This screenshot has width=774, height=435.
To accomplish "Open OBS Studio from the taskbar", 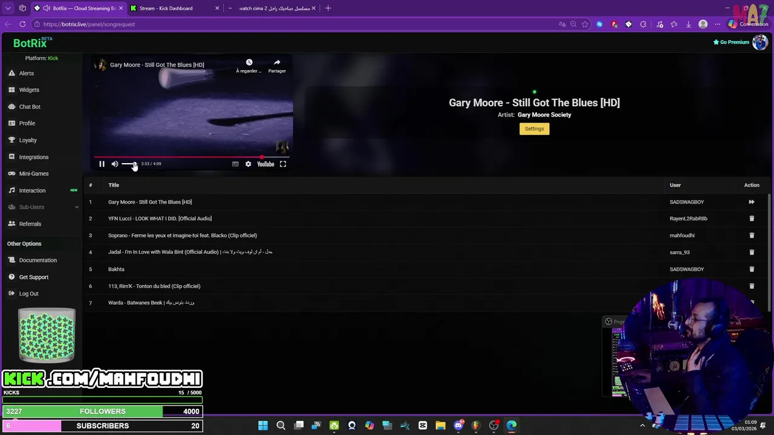I will pos(493,425).
